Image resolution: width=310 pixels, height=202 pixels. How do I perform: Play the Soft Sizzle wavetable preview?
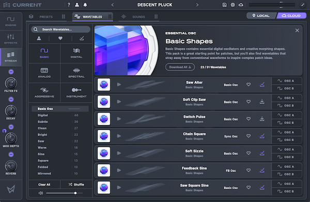(119, 153)
